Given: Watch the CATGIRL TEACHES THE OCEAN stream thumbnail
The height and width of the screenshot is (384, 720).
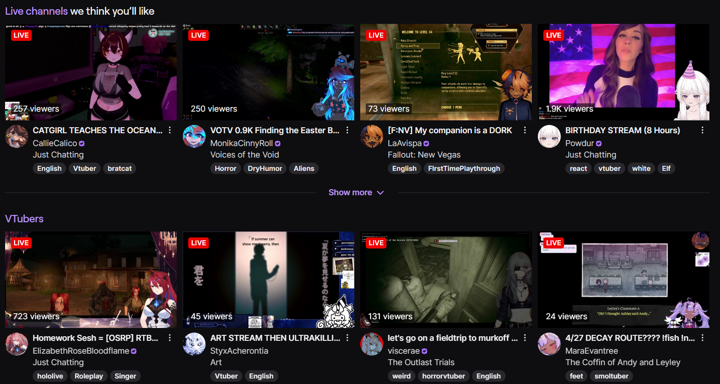Looking at the screenshot, I should click(91, 72).
